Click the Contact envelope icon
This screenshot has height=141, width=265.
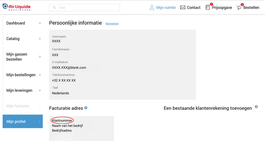pos(183,8)
